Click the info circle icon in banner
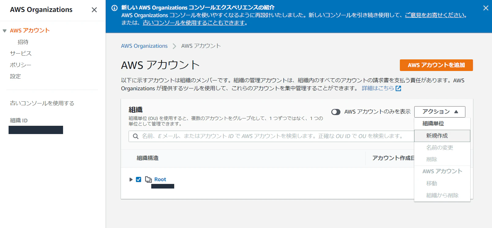This screenshot has width=492, height=228. pos(115,8)
